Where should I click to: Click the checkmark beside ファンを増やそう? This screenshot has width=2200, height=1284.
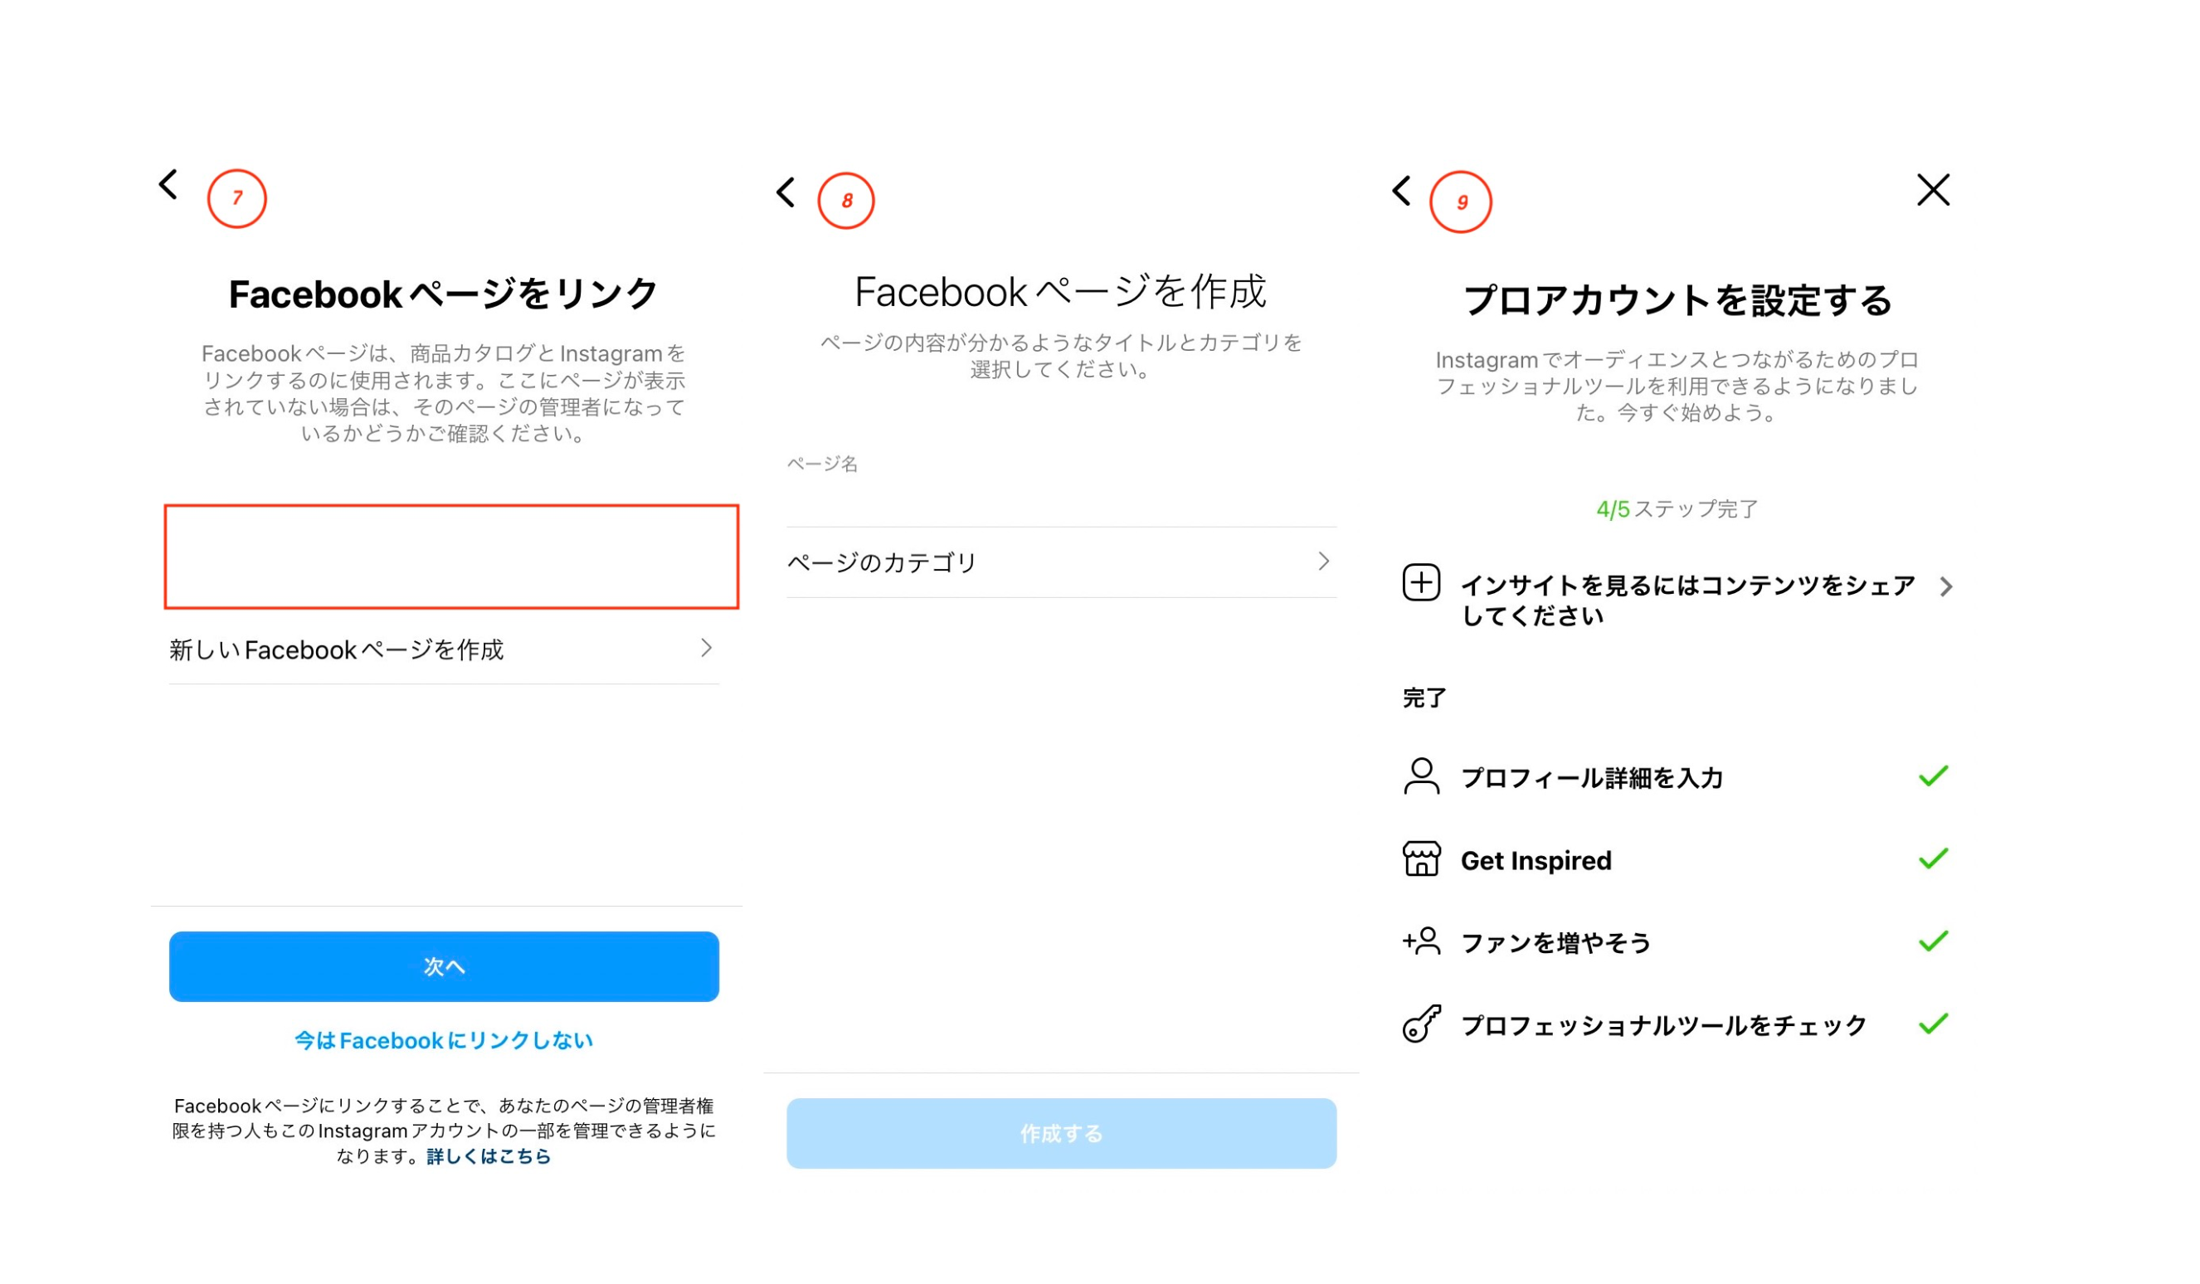tap(1933, 941)
